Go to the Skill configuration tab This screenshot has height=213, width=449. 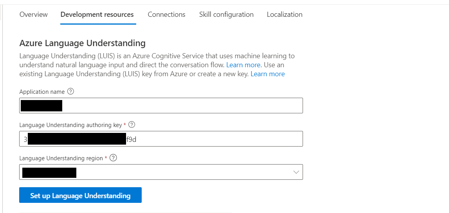coord(226,14)
